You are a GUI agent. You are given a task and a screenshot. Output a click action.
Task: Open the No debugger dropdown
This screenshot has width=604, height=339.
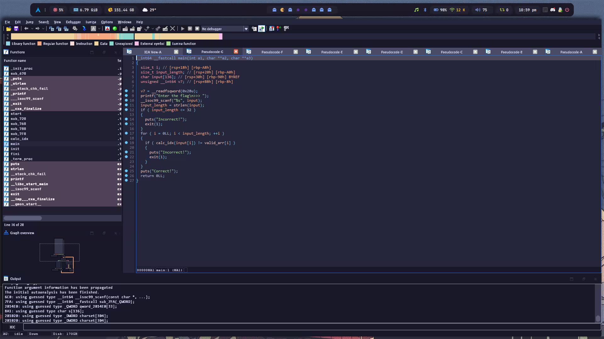pyautogui.click(x=246, y=29)
